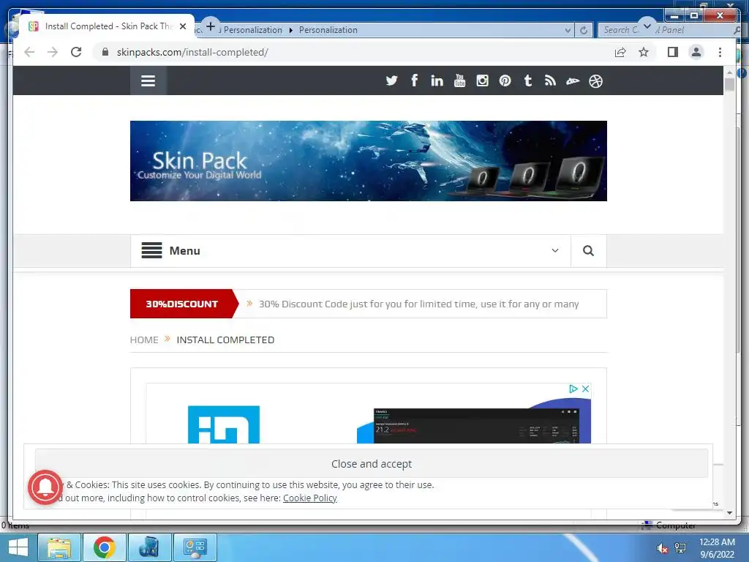749x562 pixels.
Task: Click the Skin Pack banner image
Action: tap(369, 160)
